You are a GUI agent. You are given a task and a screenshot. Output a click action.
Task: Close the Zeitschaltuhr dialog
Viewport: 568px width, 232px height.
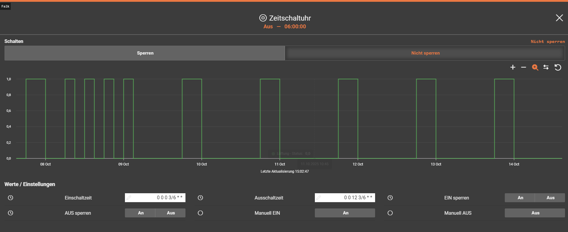click(559, 18)
